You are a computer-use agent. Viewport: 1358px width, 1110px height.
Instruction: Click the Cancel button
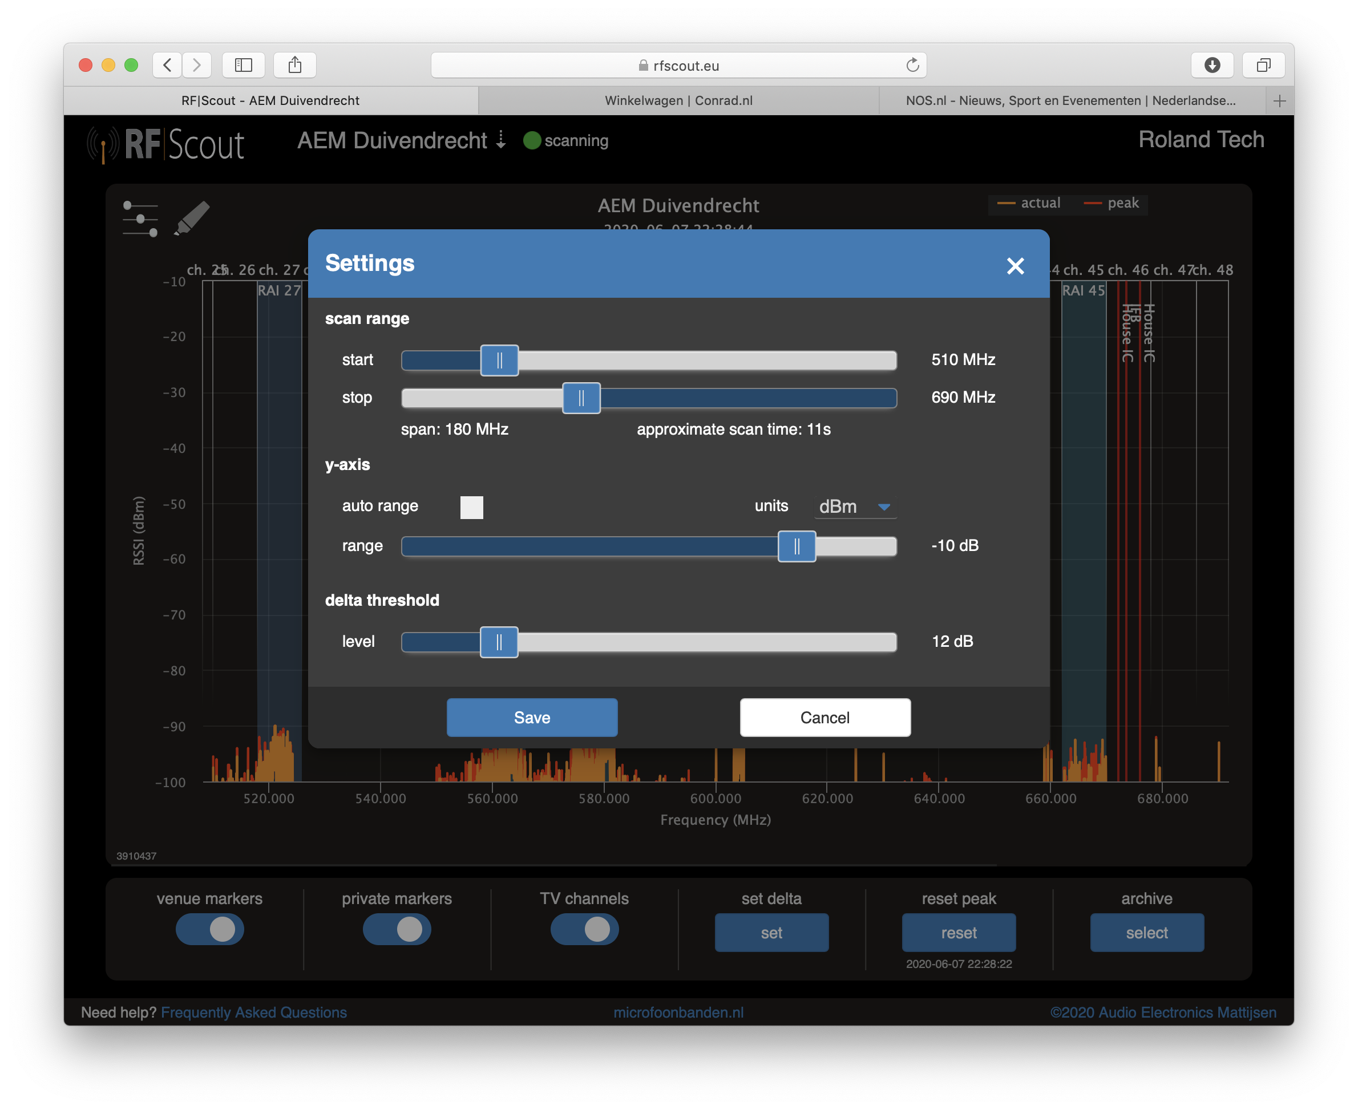824,718
